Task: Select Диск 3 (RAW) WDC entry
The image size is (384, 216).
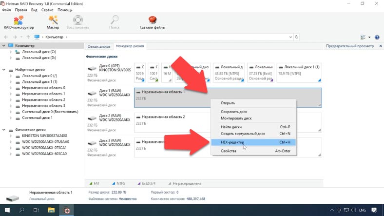Action: click(109, 148)
